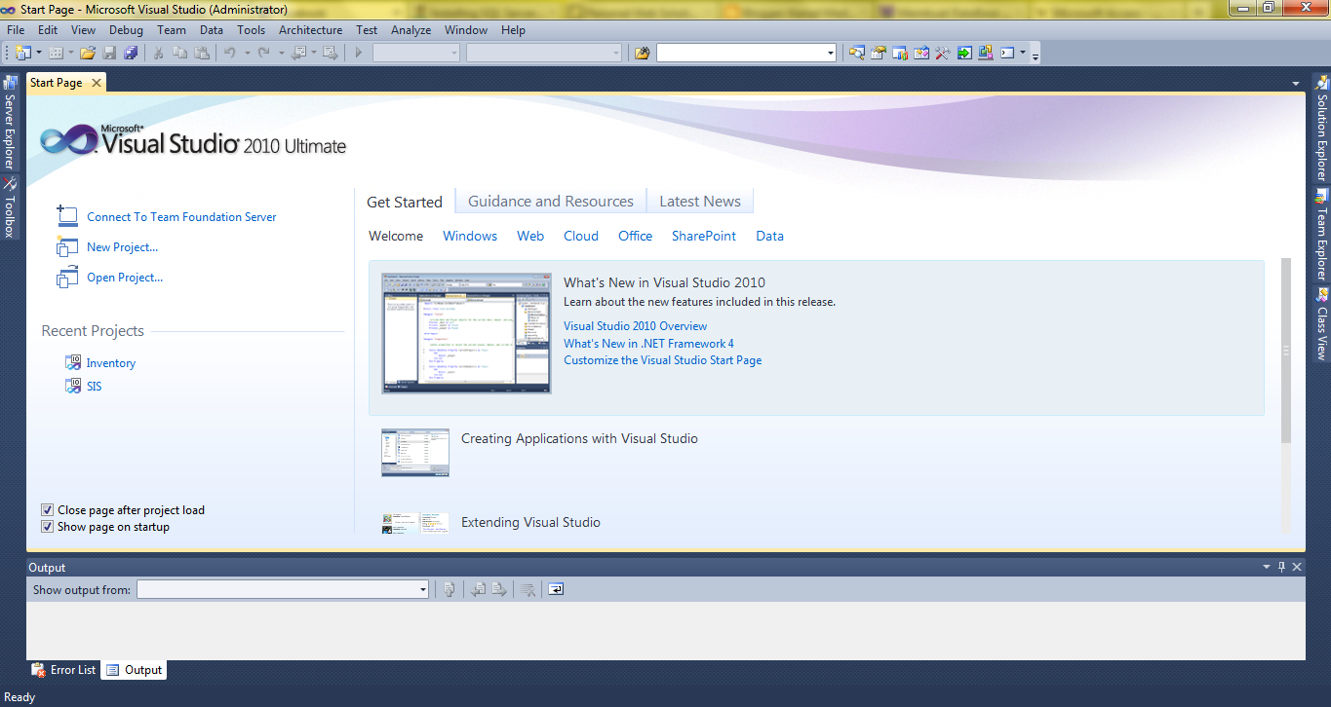Click the New Project toolbar icon
Screen dimensions: 1331x707
tap(23, 53)
